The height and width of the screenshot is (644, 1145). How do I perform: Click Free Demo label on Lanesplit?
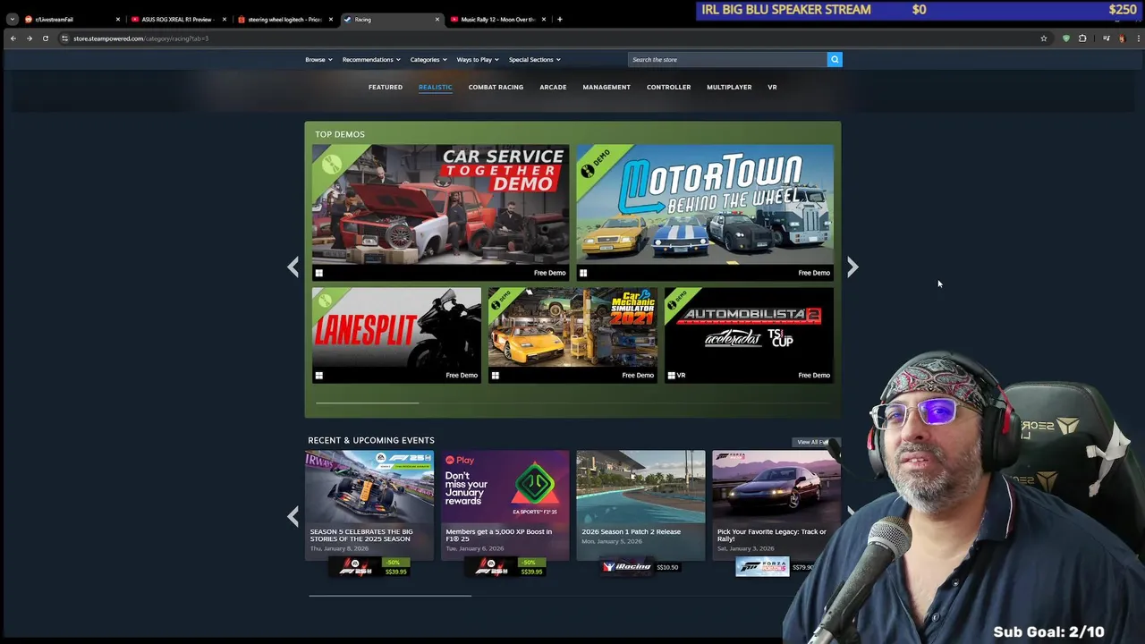pos(462,376)
